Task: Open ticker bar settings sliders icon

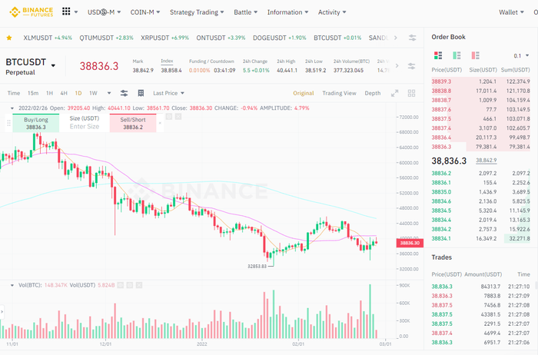Action: pyautogui.click(x=413, y=38)
